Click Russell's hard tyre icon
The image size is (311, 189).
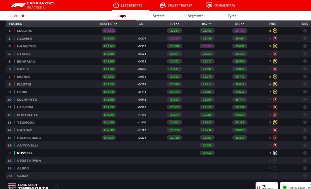click(275, 153)
